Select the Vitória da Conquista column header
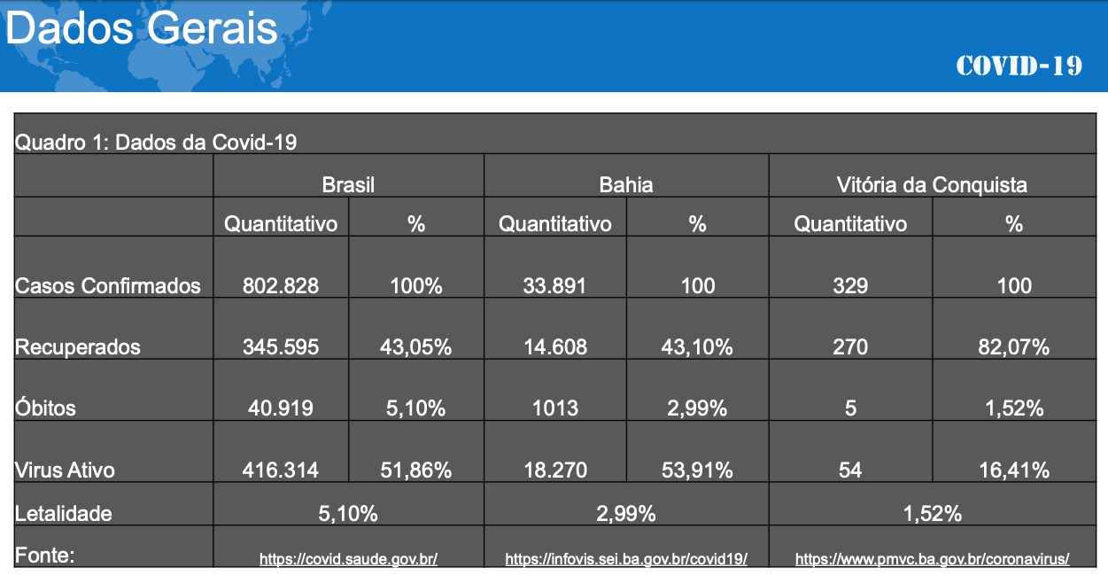The image size is (1108, 583). [932, 185]
